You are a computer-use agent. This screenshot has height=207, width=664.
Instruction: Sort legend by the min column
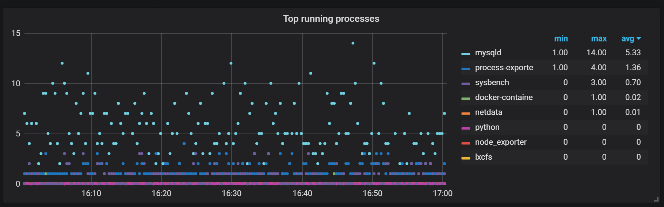tap(561, 39)
